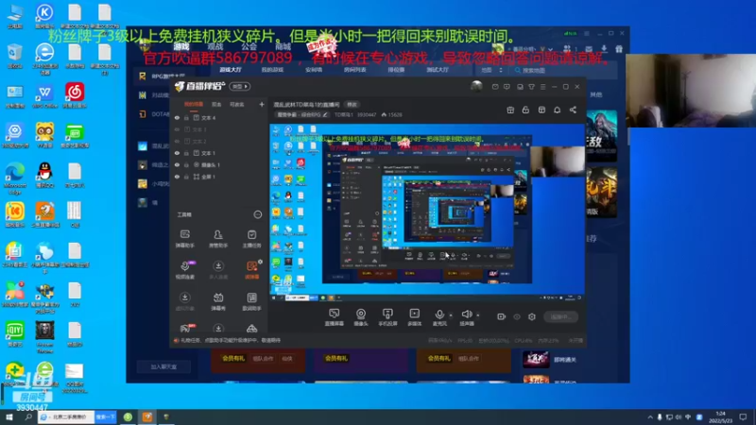This screenshot has width=756, height=425.
Task: Open the 房管助手 tool icon
Action: coord(218,239)
